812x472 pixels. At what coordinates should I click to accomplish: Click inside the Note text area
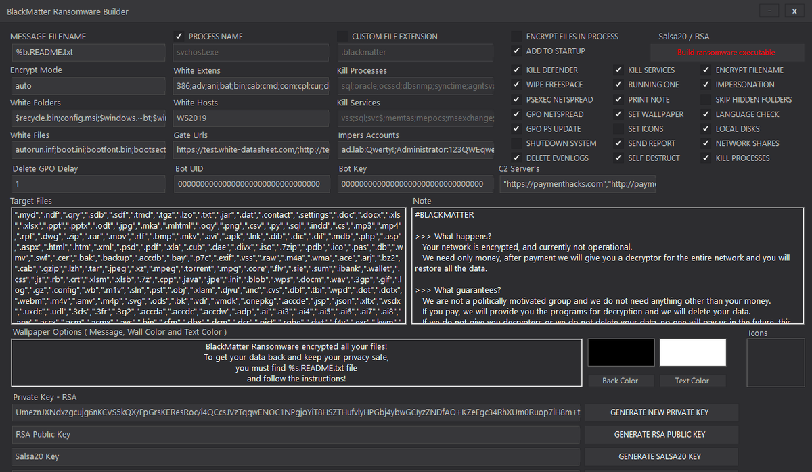tap(608, 265)
